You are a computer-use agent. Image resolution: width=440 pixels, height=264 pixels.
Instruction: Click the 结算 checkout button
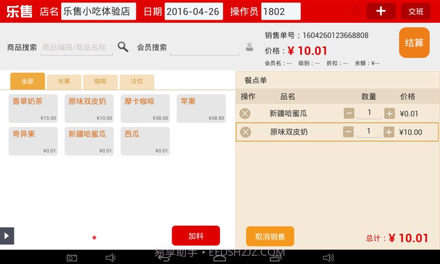pyautogui.click(x=414, y=43)
